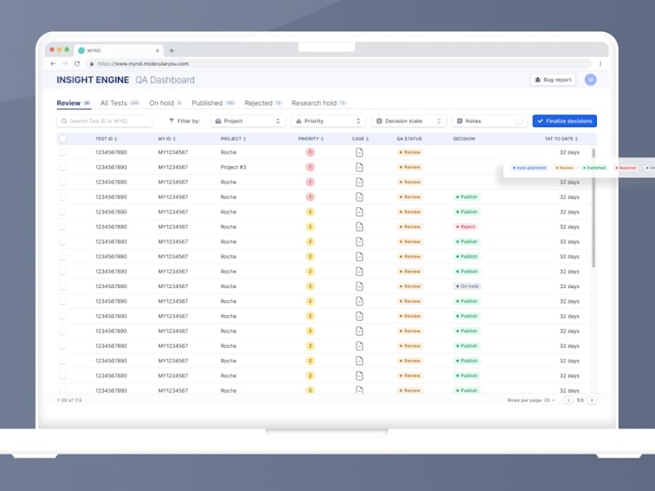Click the Project #3 cell text
This screenshot has width=655, height=491.
(x=233, y=167)
